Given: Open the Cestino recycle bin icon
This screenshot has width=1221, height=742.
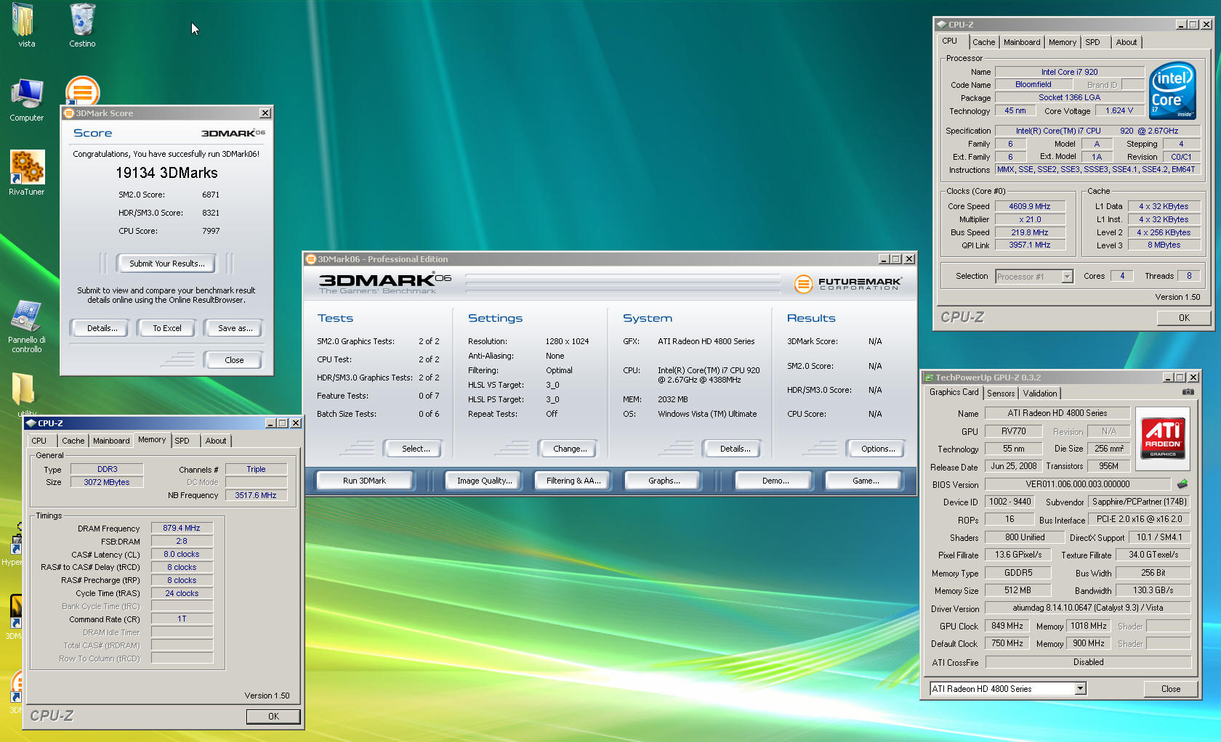Looking at the screenshot, I should pos(82,20).
